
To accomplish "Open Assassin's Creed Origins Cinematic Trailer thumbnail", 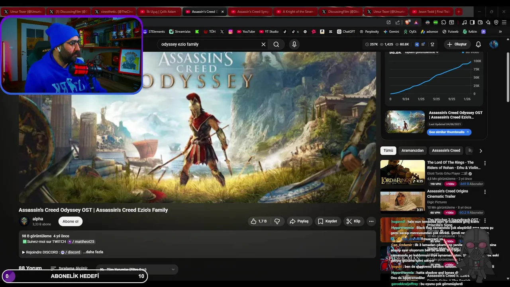I will (402, 201).
